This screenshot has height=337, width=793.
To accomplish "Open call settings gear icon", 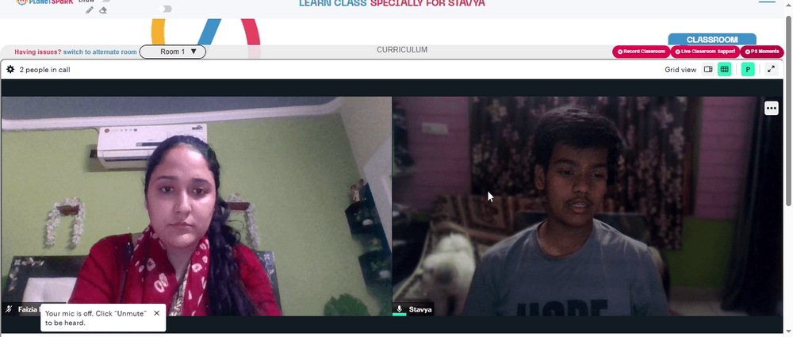I will 10,69.
